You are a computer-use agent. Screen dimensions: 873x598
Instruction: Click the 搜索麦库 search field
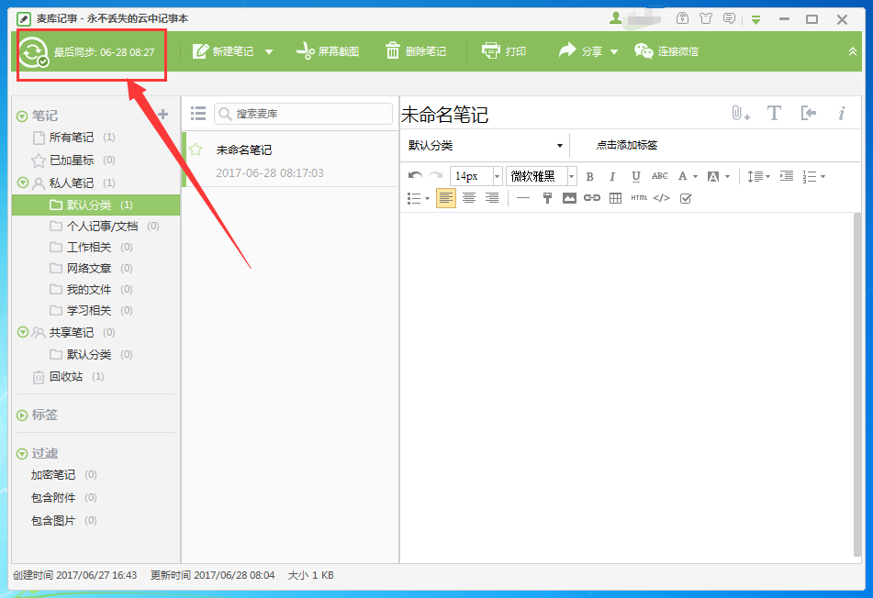pyautogui.click(x=304, y=114)
